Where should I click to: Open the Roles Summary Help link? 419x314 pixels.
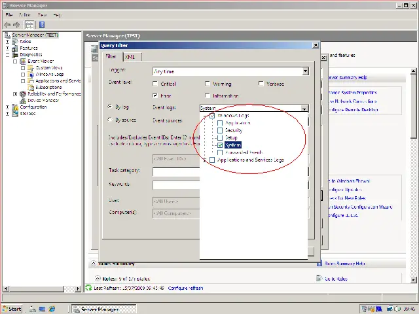[345, 264]
